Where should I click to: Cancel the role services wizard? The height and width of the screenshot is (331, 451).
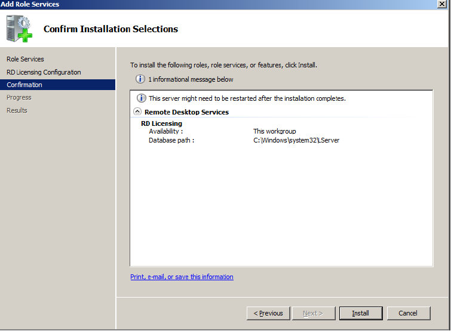[x=409, y=313]
